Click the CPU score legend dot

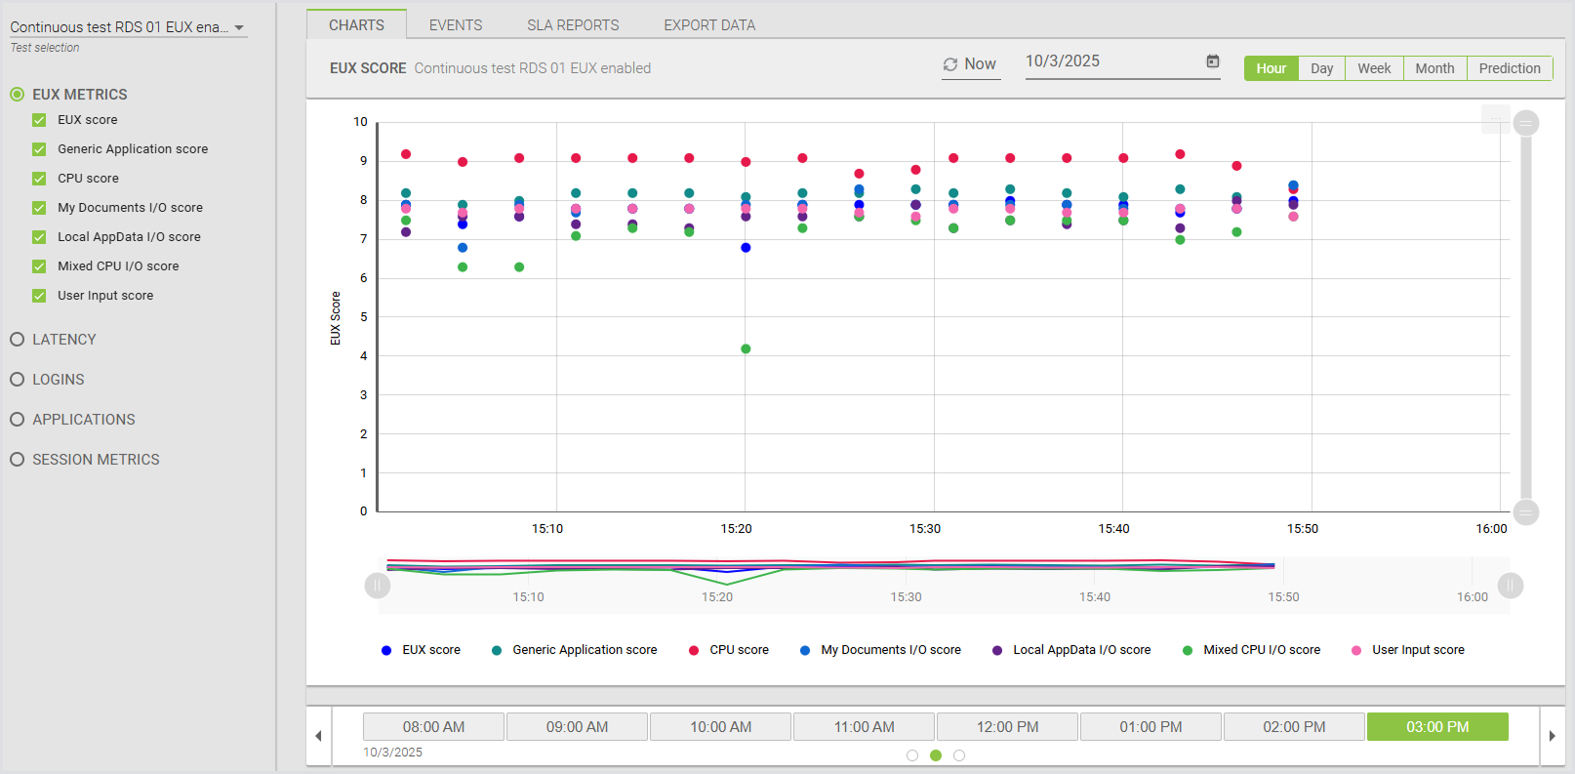point(694,650)
